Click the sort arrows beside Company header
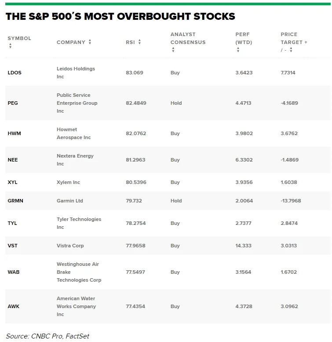 click(x=90, y=42)
